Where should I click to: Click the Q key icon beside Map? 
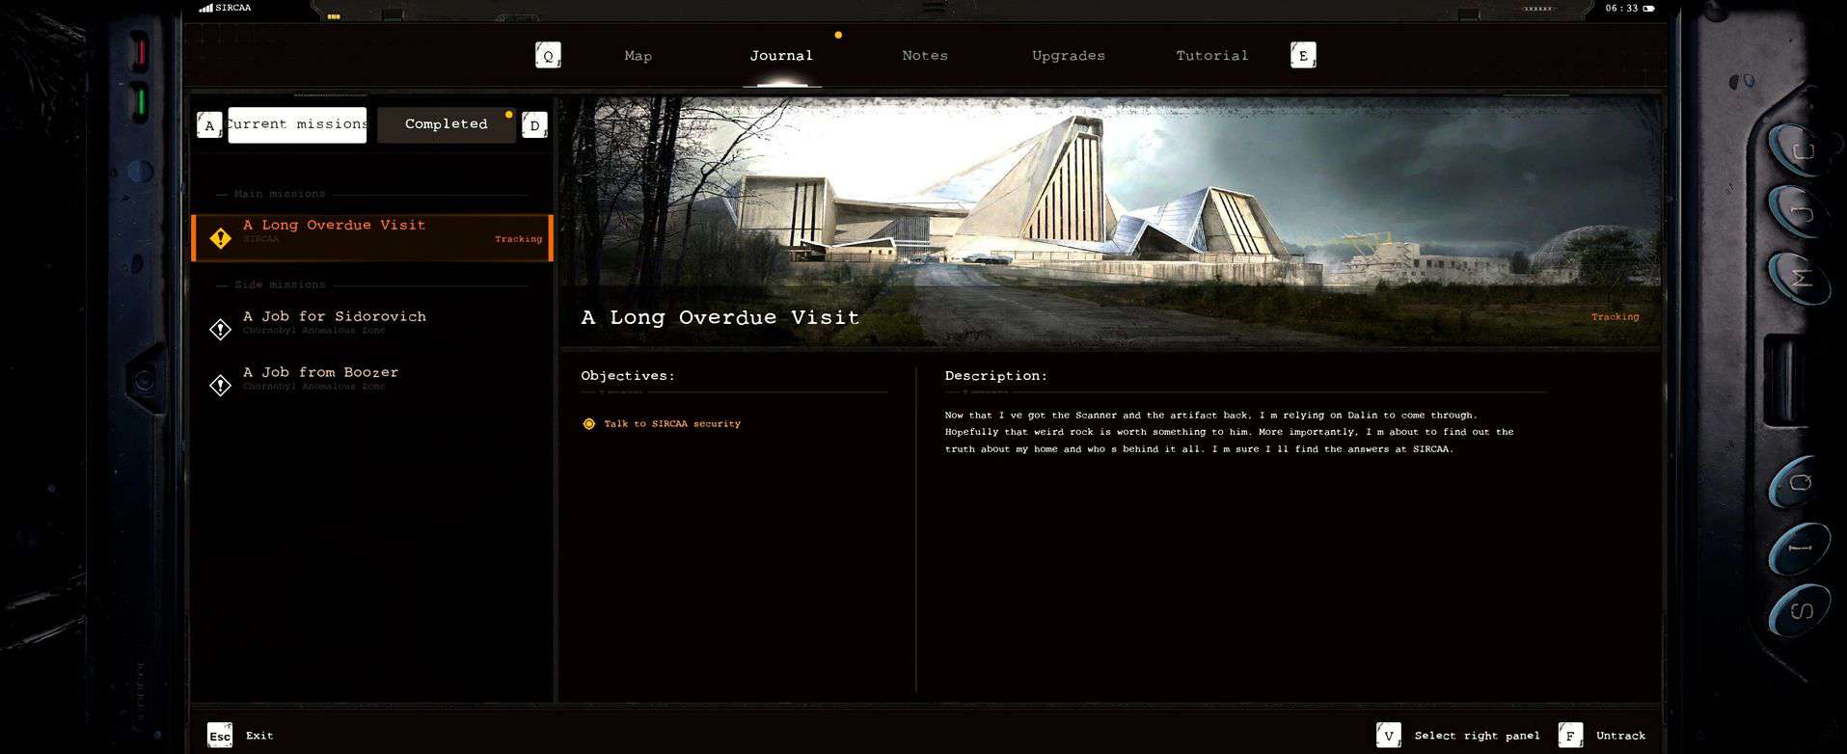[548, 56]
